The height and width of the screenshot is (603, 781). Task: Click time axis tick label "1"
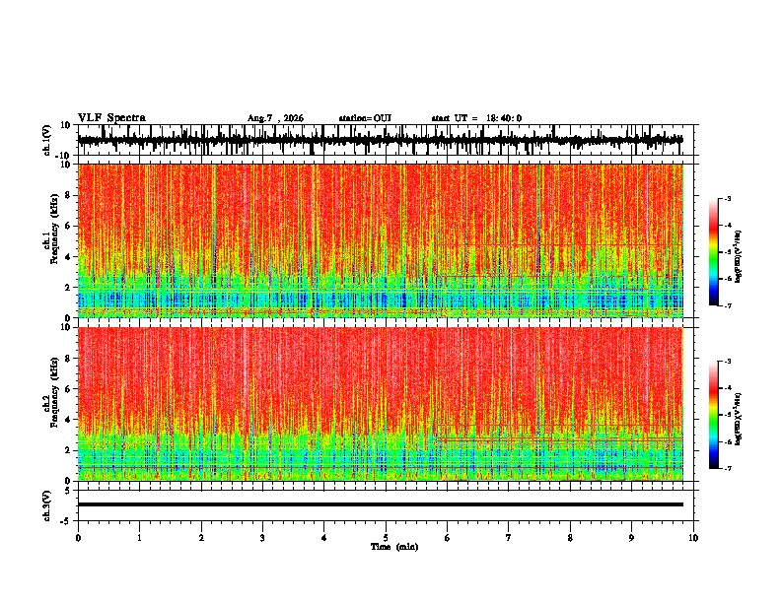click(x=139, y=538)
